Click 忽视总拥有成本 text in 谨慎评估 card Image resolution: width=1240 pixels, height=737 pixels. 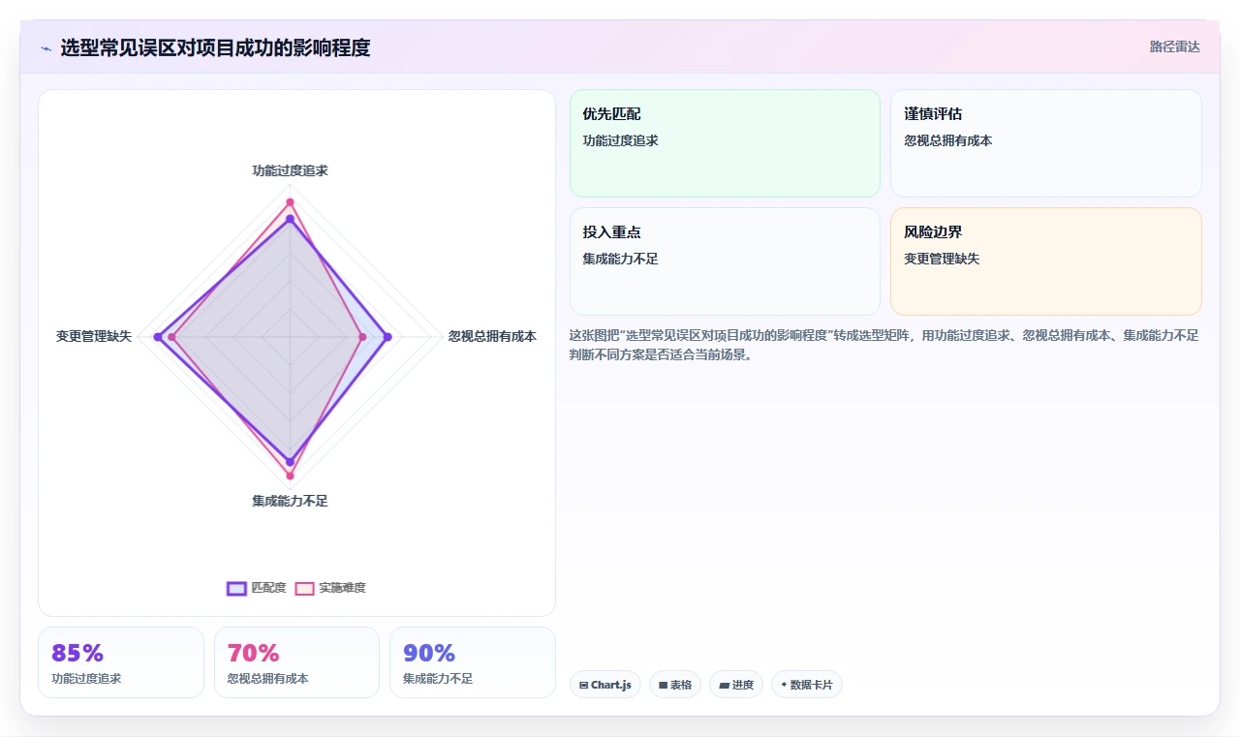pyautogui.click(x=948, y=140)
